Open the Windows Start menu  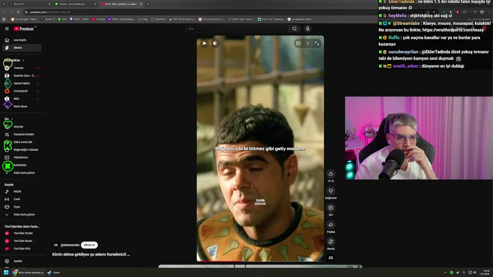(6, 272)
